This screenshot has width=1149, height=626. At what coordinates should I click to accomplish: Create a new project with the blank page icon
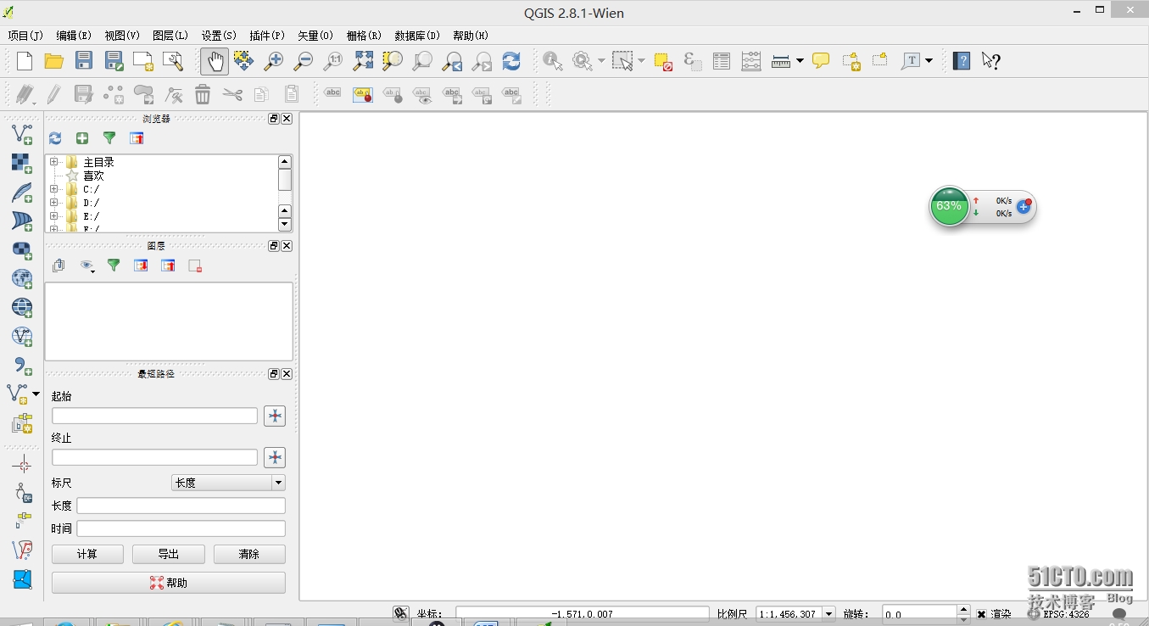point(25,61)
